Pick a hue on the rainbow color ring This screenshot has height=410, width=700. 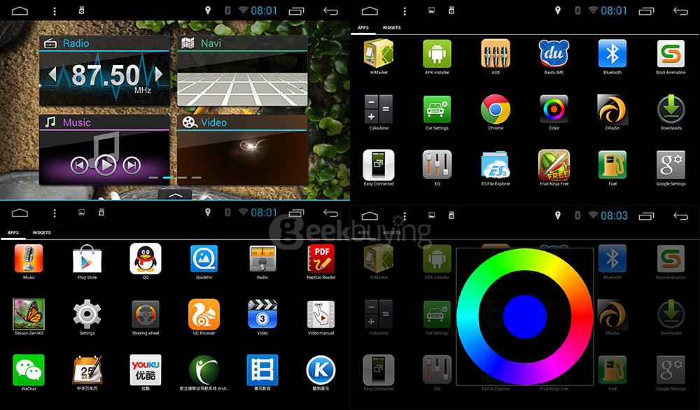[x=525, y=316]
